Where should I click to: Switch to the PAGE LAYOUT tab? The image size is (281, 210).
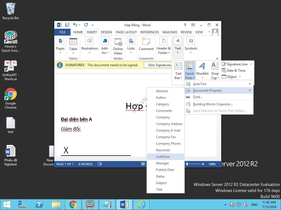click(126, 32)
